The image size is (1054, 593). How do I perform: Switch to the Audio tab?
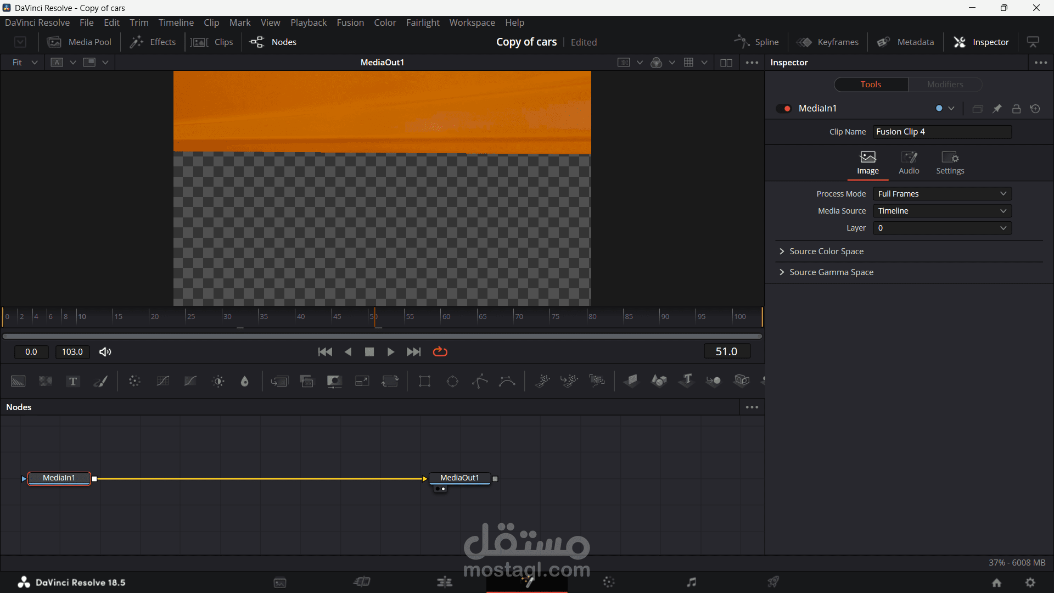point(909,163)
